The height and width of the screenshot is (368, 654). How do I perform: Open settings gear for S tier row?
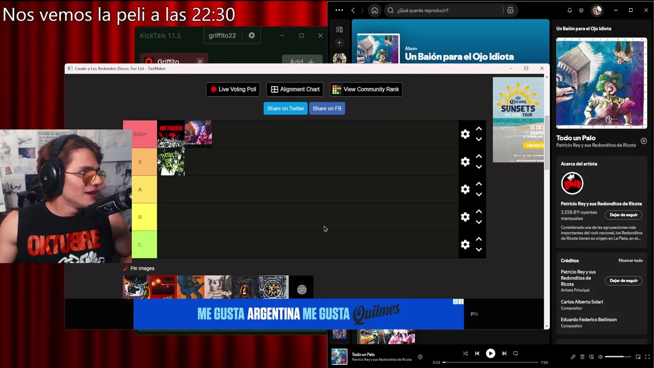[x=465, y=162]
